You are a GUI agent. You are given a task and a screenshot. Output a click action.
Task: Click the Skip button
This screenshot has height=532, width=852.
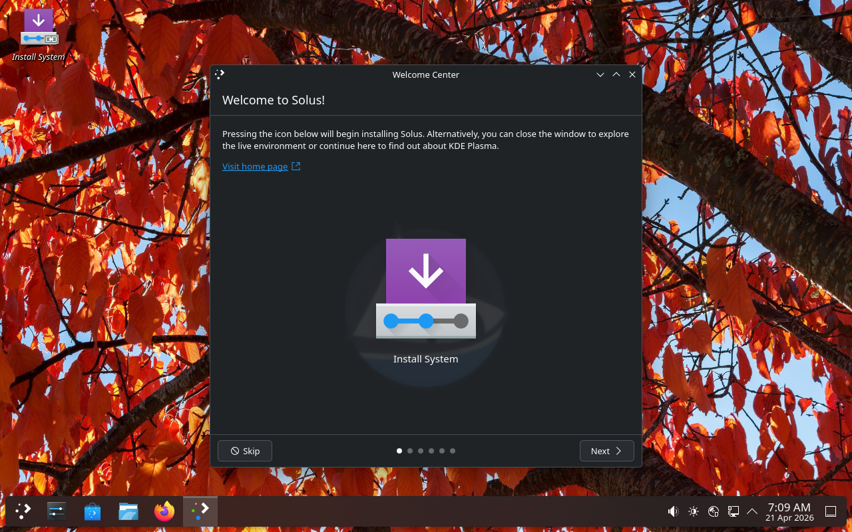pos(245,451)
